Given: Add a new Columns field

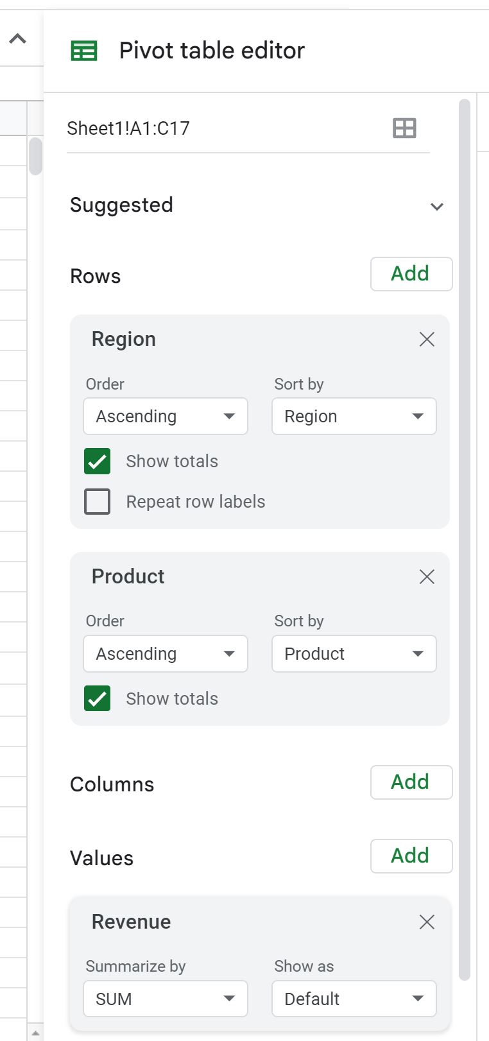Looking at the screenshot, I should pyautogui.click(x=411, y=782).
